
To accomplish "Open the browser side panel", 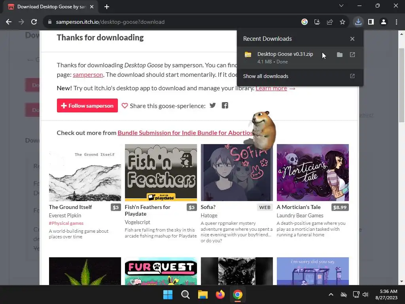I will (371, 22).
